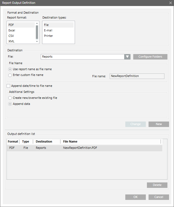Open the File destination dropdown arrow
The image size is (174, 207).
127,57
